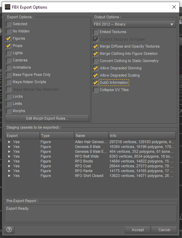
Task: Expand the RFO Pants row
Action: point(9,171)
